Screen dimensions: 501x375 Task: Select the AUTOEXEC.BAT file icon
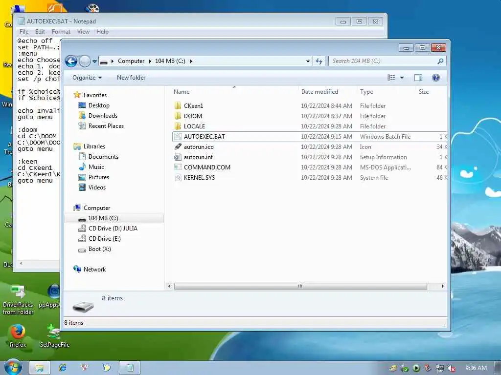[x=178, y=137]
